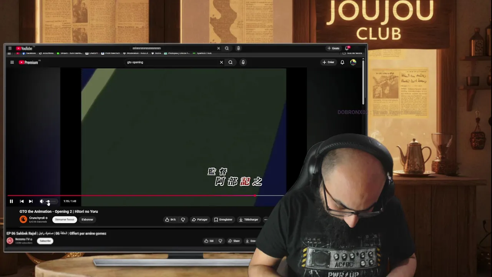The height and width of the screenshot is (277, 492).
Task: Open the Crunchyroll channel name link
Action: coord(37,218)
